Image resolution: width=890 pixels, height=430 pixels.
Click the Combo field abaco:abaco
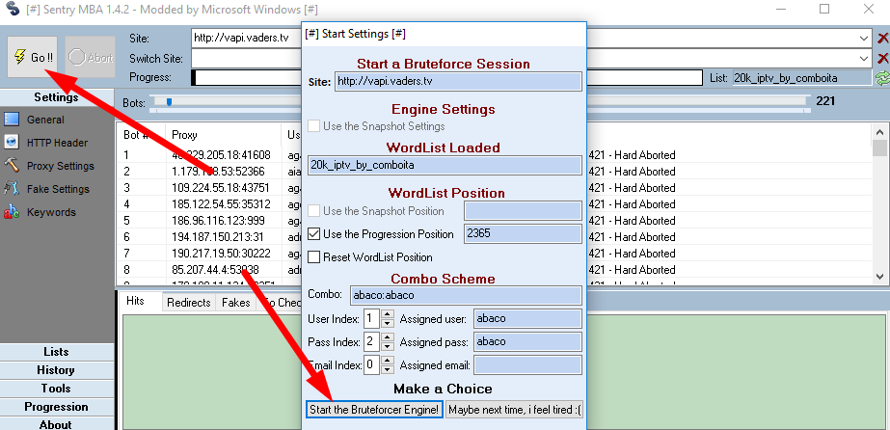click(x=466, y=295)
